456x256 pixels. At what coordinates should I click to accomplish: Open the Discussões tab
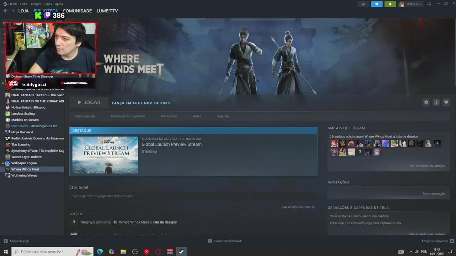coord(169,116)
